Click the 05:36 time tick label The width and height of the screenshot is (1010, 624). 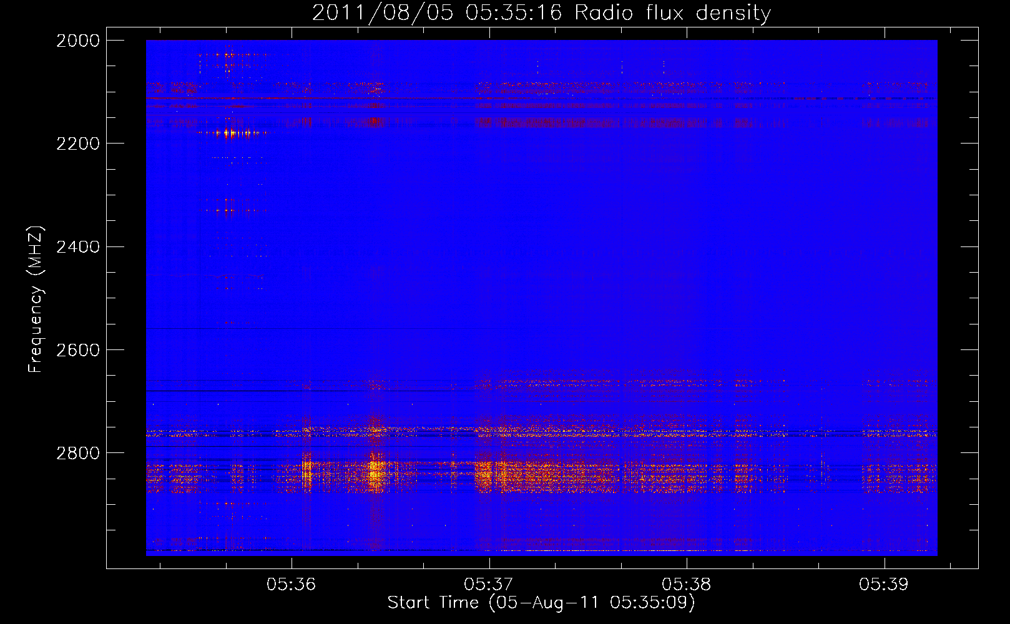(x=292, y=585)
